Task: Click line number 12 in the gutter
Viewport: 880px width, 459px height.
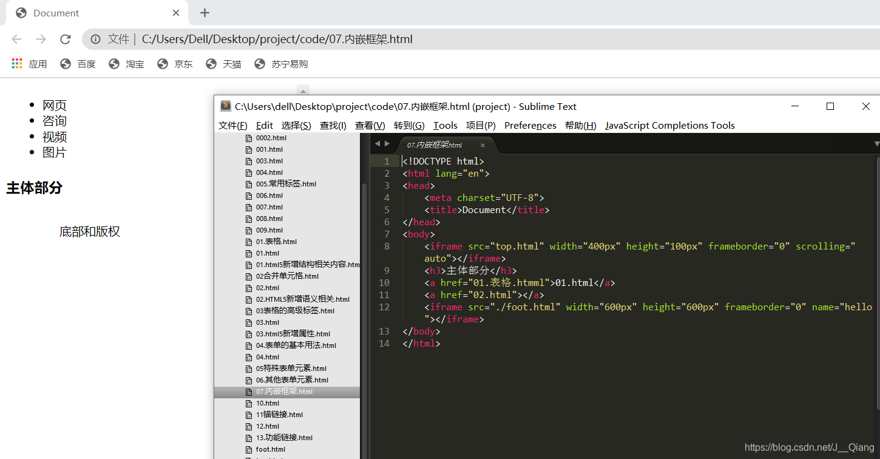Action: pos(384,307)
